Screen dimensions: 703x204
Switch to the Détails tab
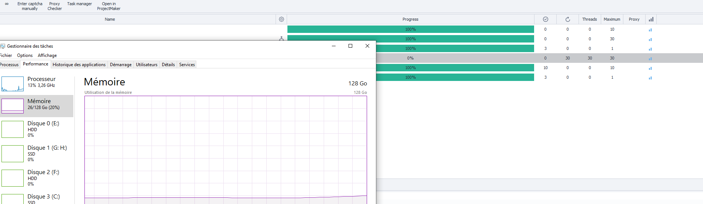click(168, 65)
